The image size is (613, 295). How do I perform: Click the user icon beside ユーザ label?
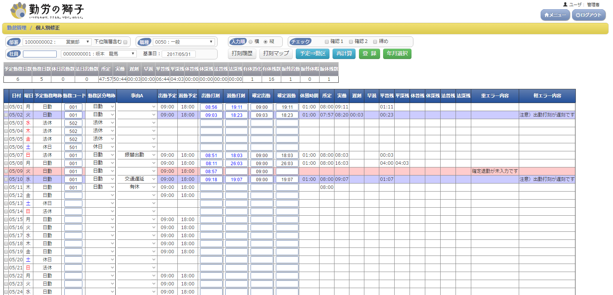[x=565, y=5]
